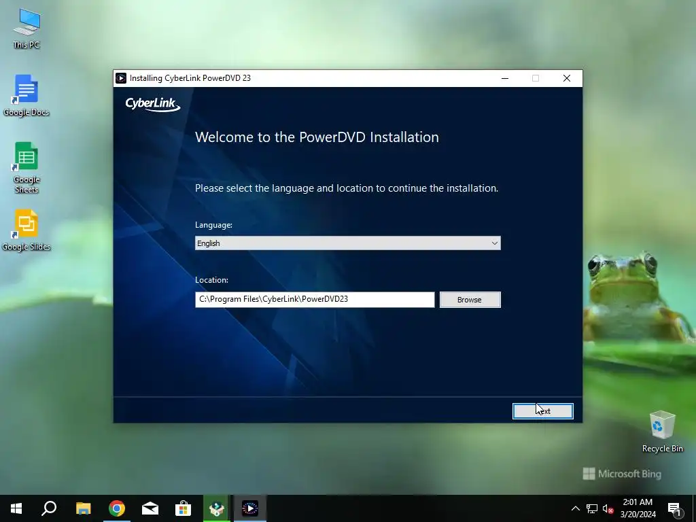Open Mail app from the taskbar
Screen dimensions: 696x522
click(150, 508)
